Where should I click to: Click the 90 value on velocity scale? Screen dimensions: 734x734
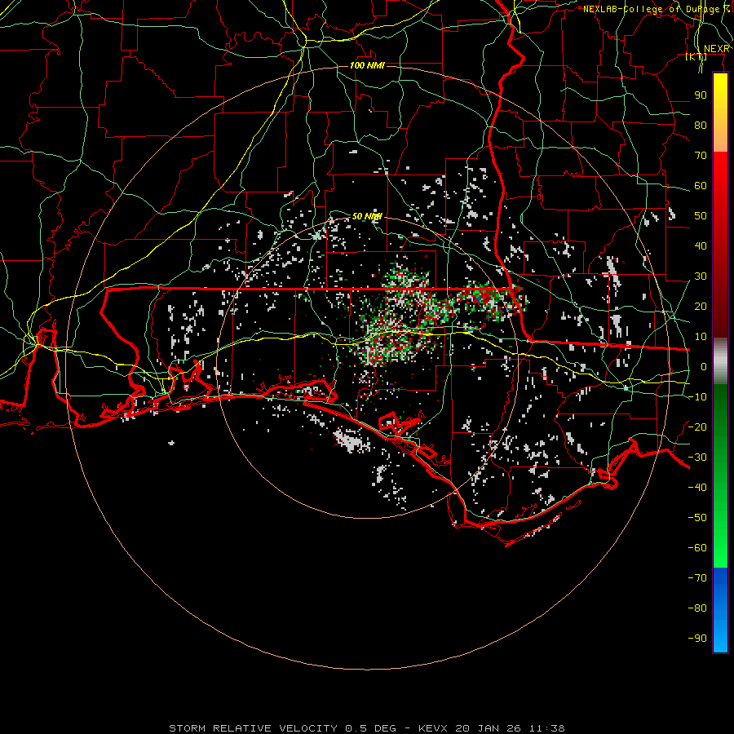click(x=701, y=95)
